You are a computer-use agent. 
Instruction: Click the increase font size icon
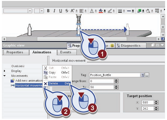coord(72,11)
